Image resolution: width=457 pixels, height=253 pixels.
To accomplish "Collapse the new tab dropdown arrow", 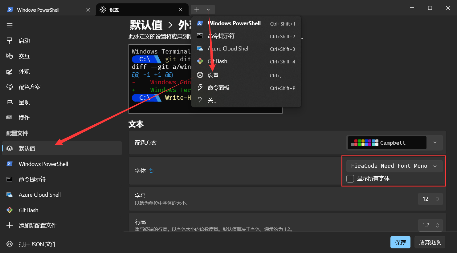I will click(x=208, y=10).
